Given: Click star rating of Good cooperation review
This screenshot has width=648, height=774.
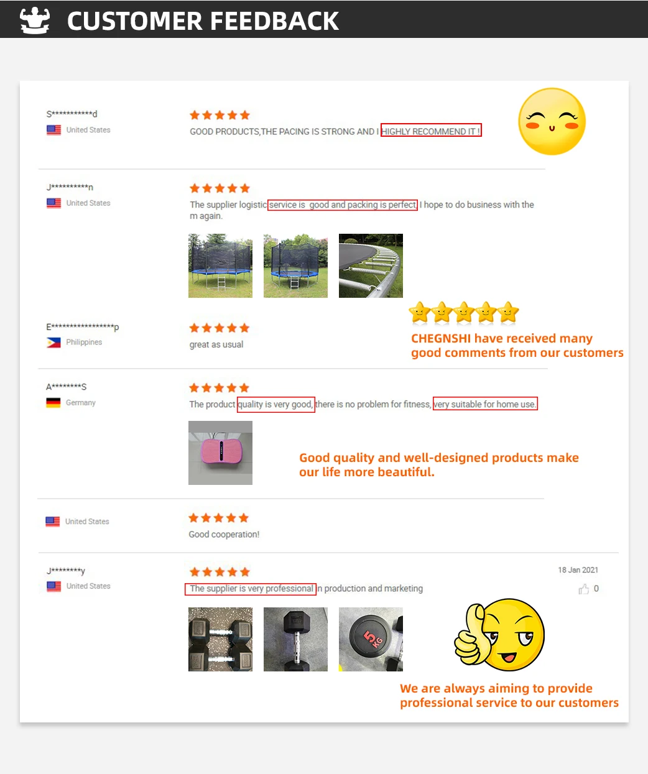Looking at the screenshot, I should point(218,518).
